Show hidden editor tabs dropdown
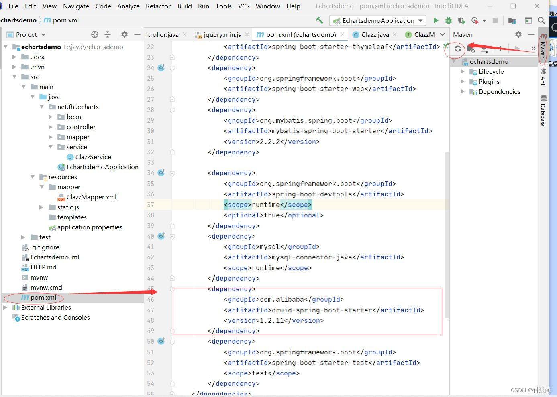The image size is (557, 397). [443, 34]
